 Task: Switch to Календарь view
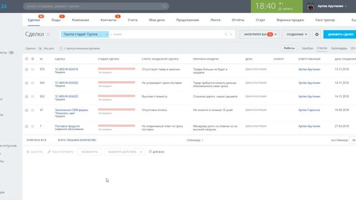339,48
